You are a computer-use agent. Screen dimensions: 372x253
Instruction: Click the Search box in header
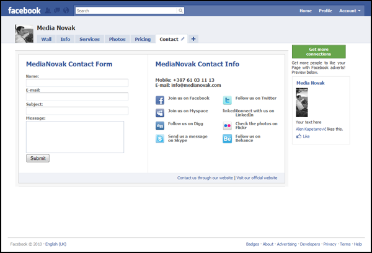click(126, 11)
